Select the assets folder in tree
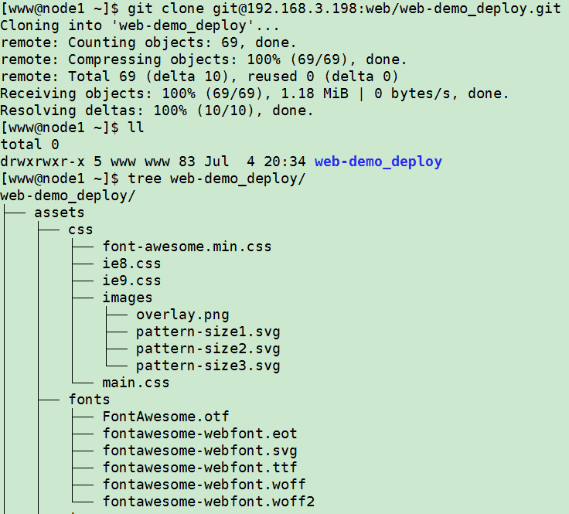 [60, 213]
